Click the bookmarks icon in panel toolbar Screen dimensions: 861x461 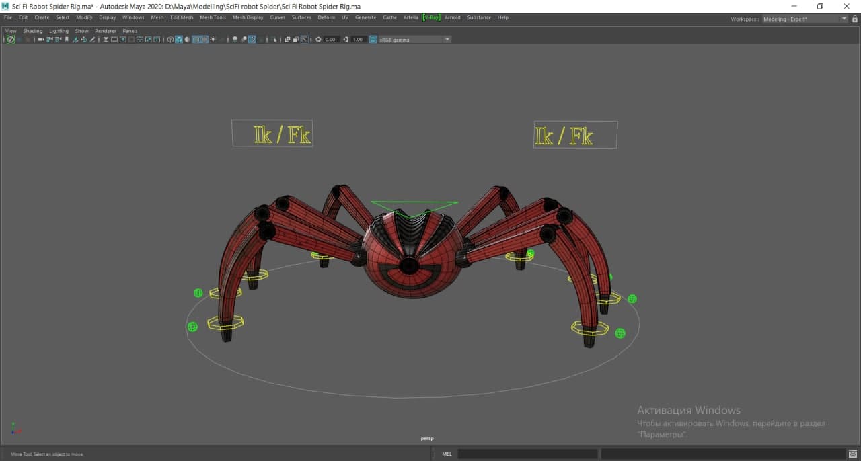[x=66, y=40]
